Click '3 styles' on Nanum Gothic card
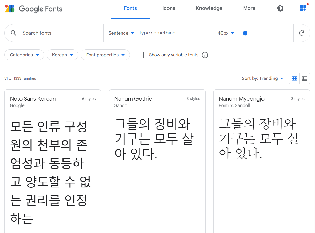 [x=193, y=99]
